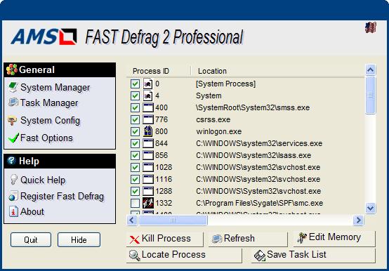
Task: Toggle the lsass.exe checkbox
Action: (135, 155)
